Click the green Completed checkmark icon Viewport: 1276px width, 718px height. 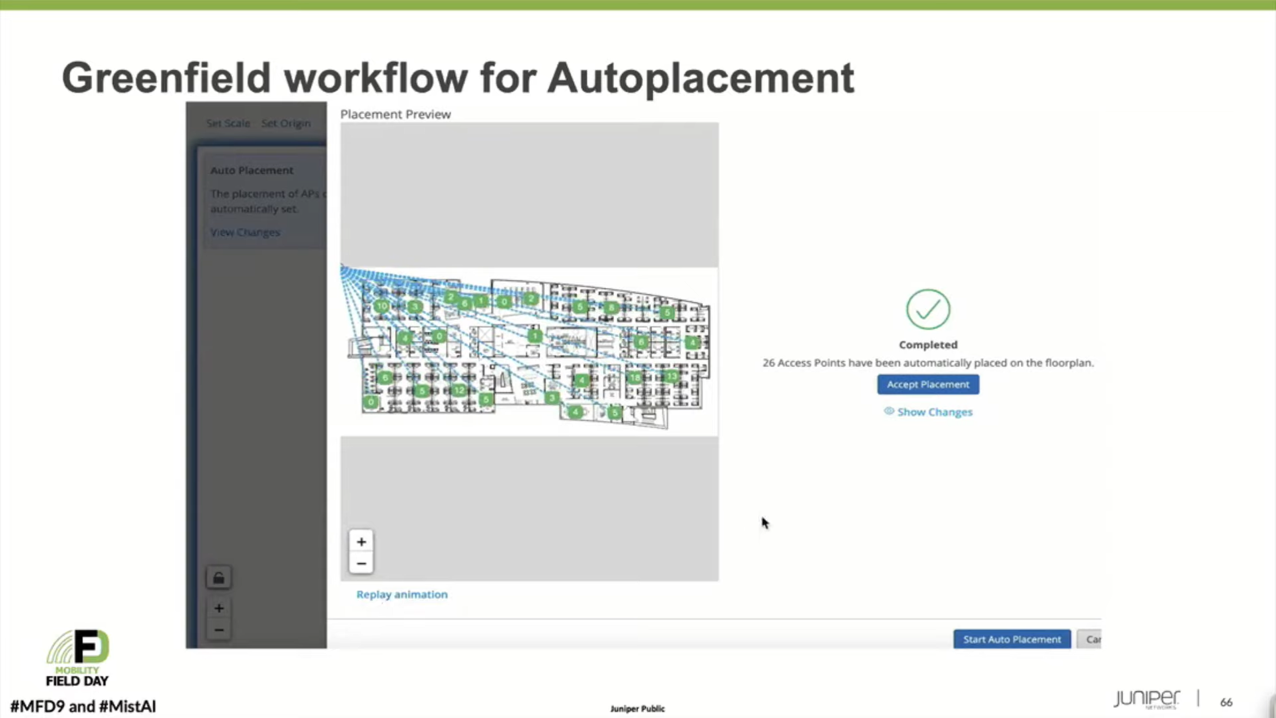click(928, 309)
